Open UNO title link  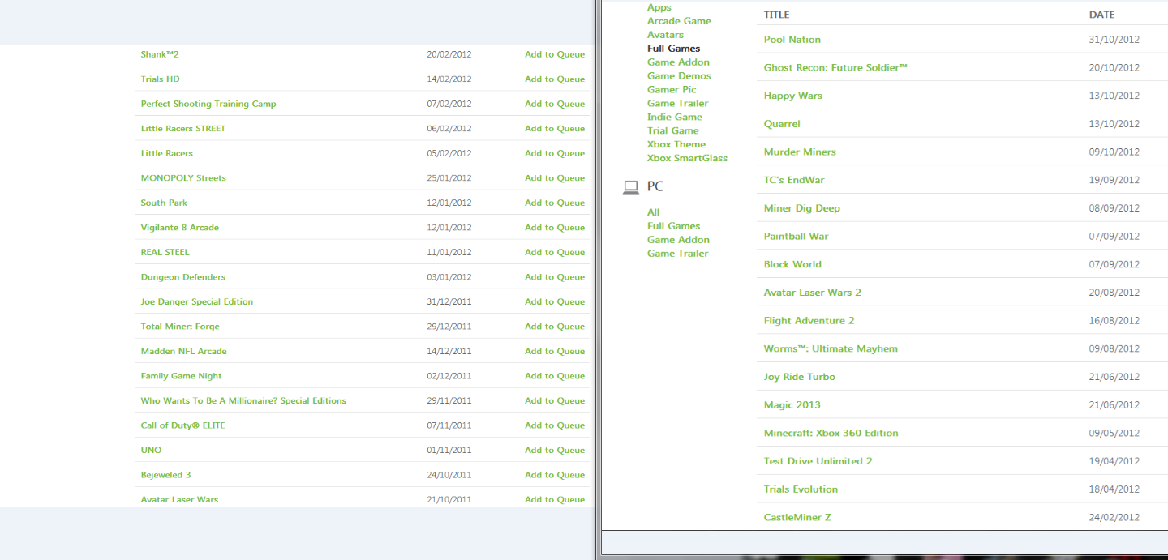(x=151, y=451)
